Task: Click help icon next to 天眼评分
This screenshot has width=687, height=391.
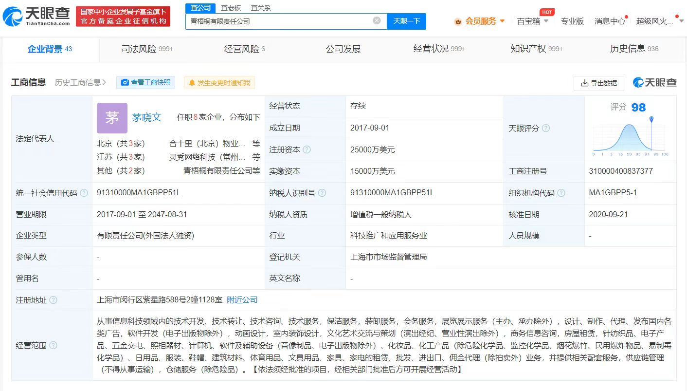Action: click(546, 128)
